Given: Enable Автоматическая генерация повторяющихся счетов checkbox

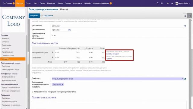Looking at the screenshot, I should point(33,92).
